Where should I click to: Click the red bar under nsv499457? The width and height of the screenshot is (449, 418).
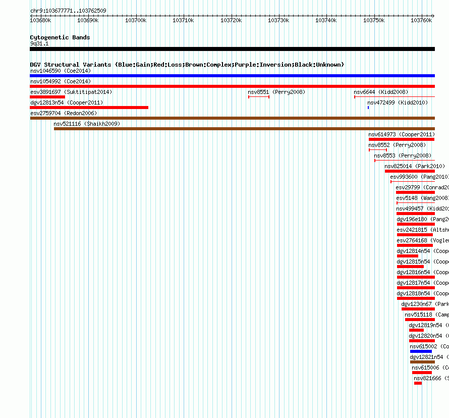tap(416, 214)
